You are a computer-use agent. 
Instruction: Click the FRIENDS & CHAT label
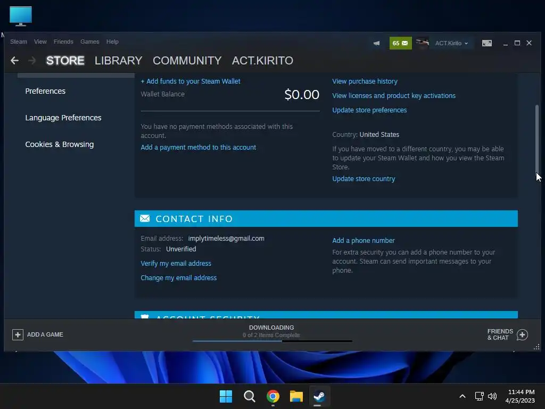coord(500,334)
